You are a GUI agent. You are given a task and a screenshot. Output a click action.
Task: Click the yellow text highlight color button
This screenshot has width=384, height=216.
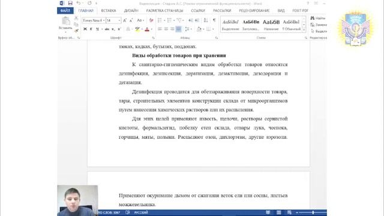tap(137, 29)
